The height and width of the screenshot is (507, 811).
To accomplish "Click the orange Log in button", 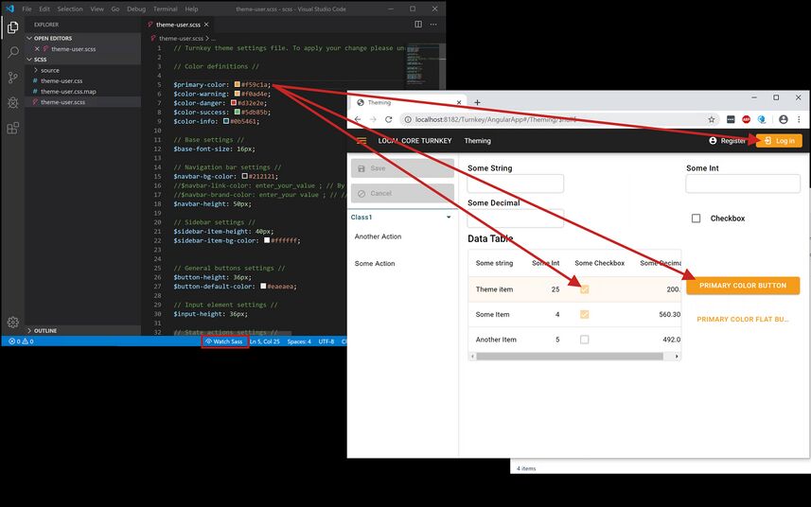I will (x=779, y=141).
